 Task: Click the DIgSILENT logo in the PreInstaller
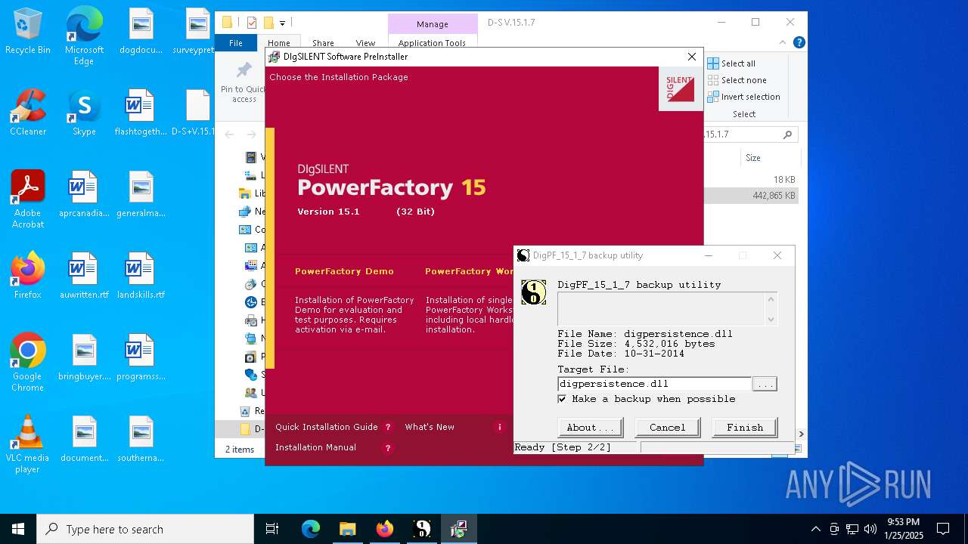680,88
